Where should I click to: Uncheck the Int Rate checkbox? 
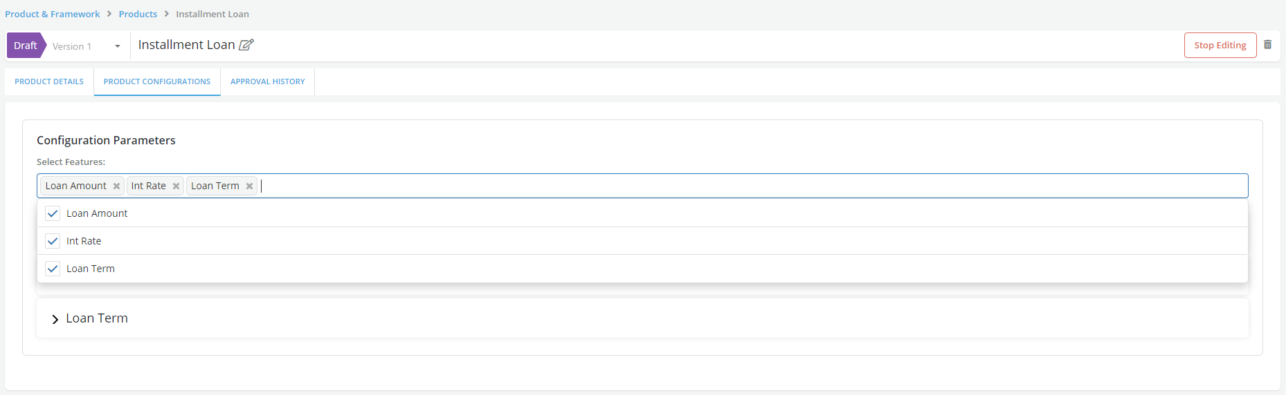pyautogui.click(x=53, y=241)
